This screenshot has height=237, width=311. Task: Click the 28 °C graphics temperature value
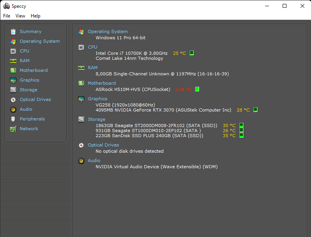click(243, 110)
